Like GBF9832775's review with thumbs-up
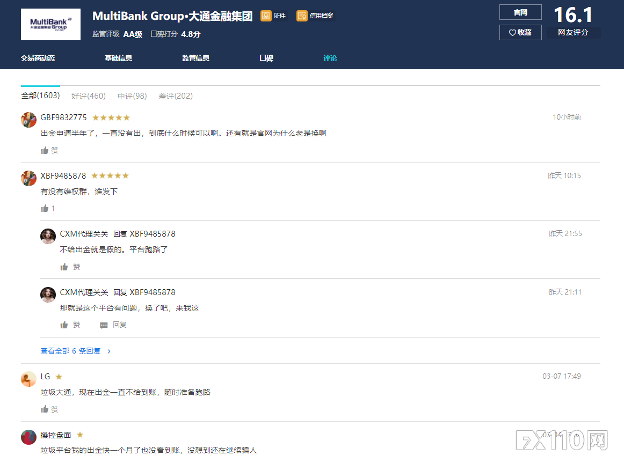 click(x=45, y=151)
